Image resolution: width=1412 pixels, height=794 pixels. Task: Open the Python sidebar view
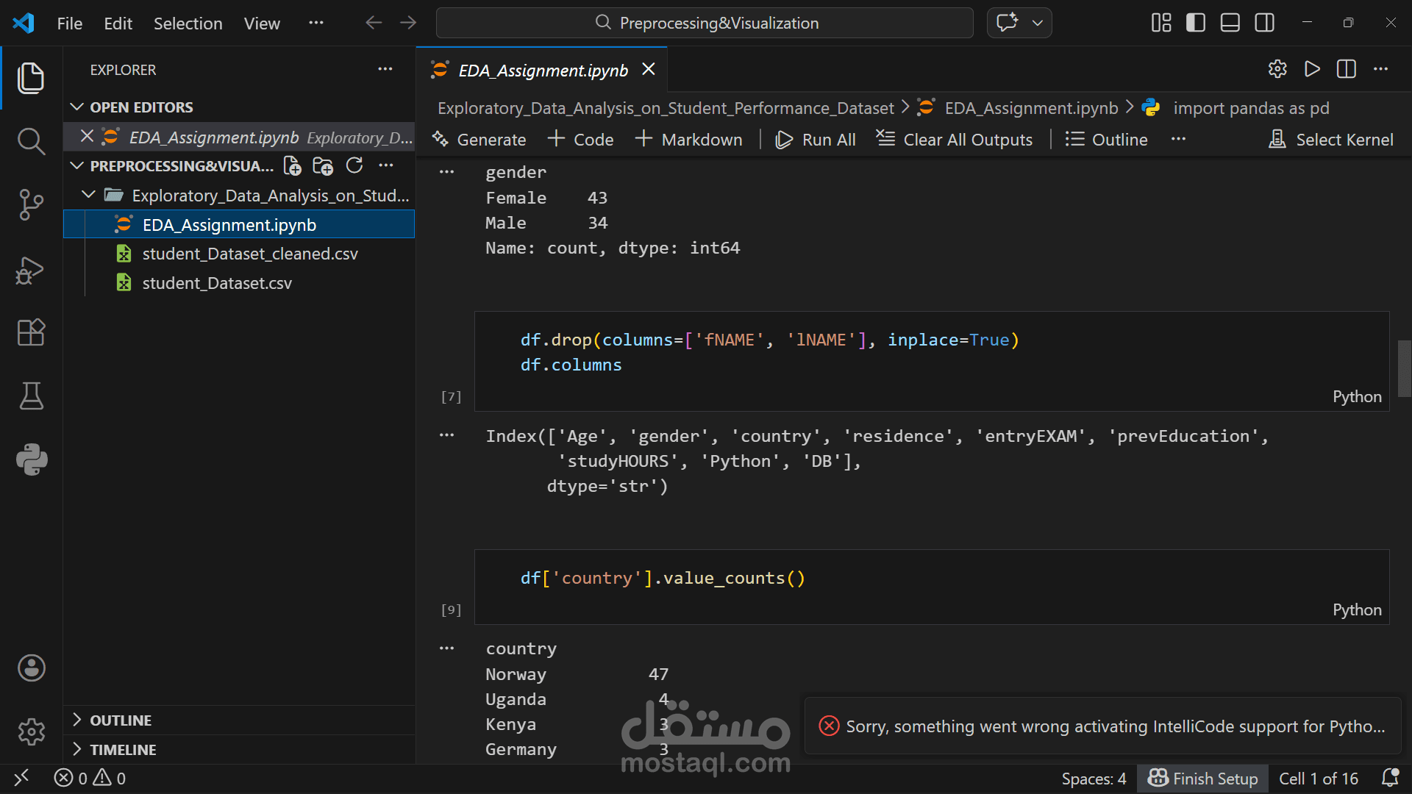point(31,459)
